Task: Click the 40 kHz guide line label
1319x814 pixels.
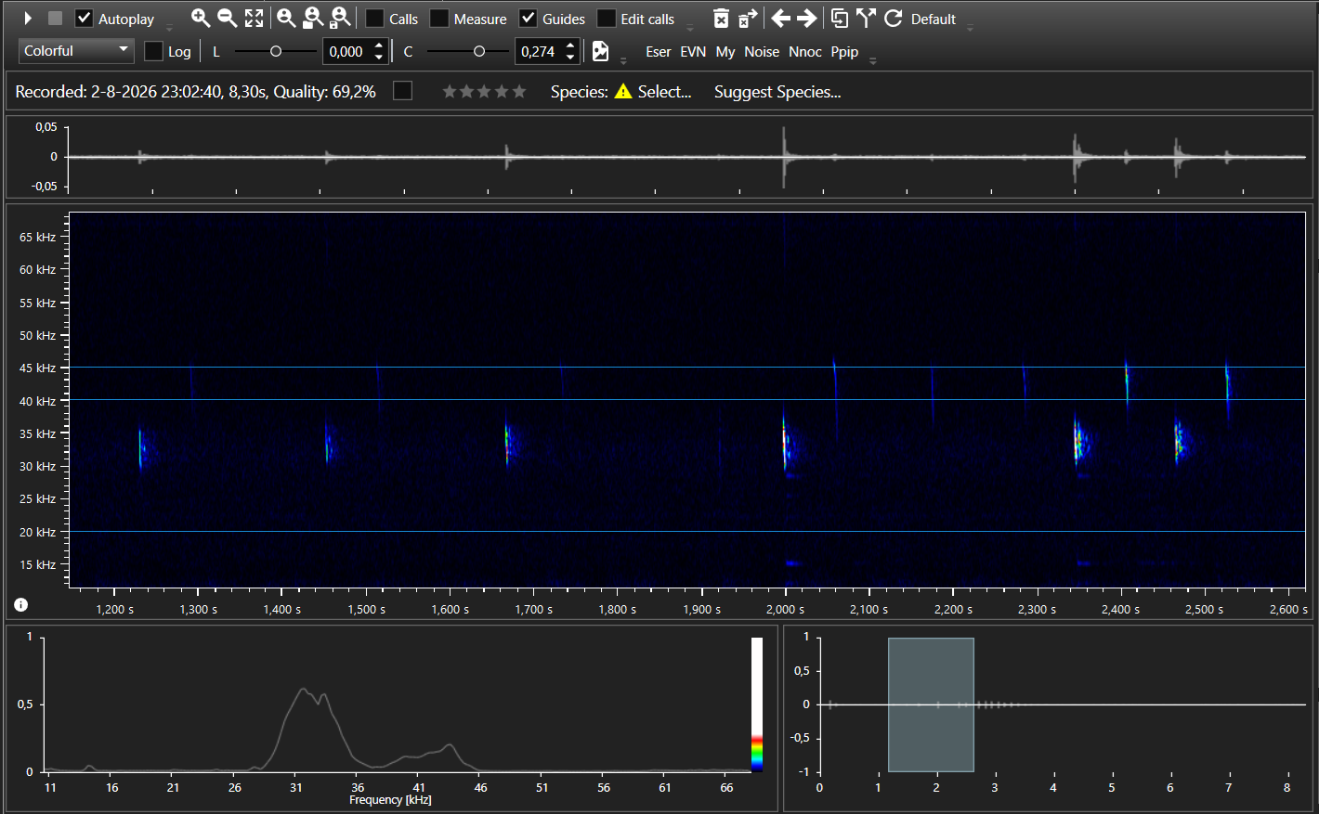Action: pos(37,401)
